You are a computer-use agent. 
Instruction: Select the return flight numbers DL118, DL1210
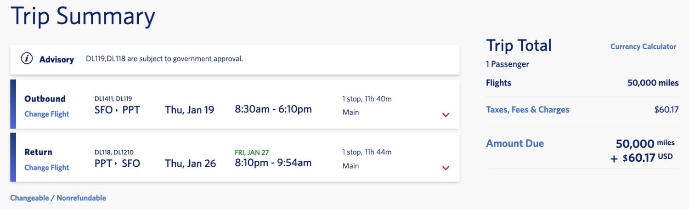pyautogui.click(x=114, y=152)
